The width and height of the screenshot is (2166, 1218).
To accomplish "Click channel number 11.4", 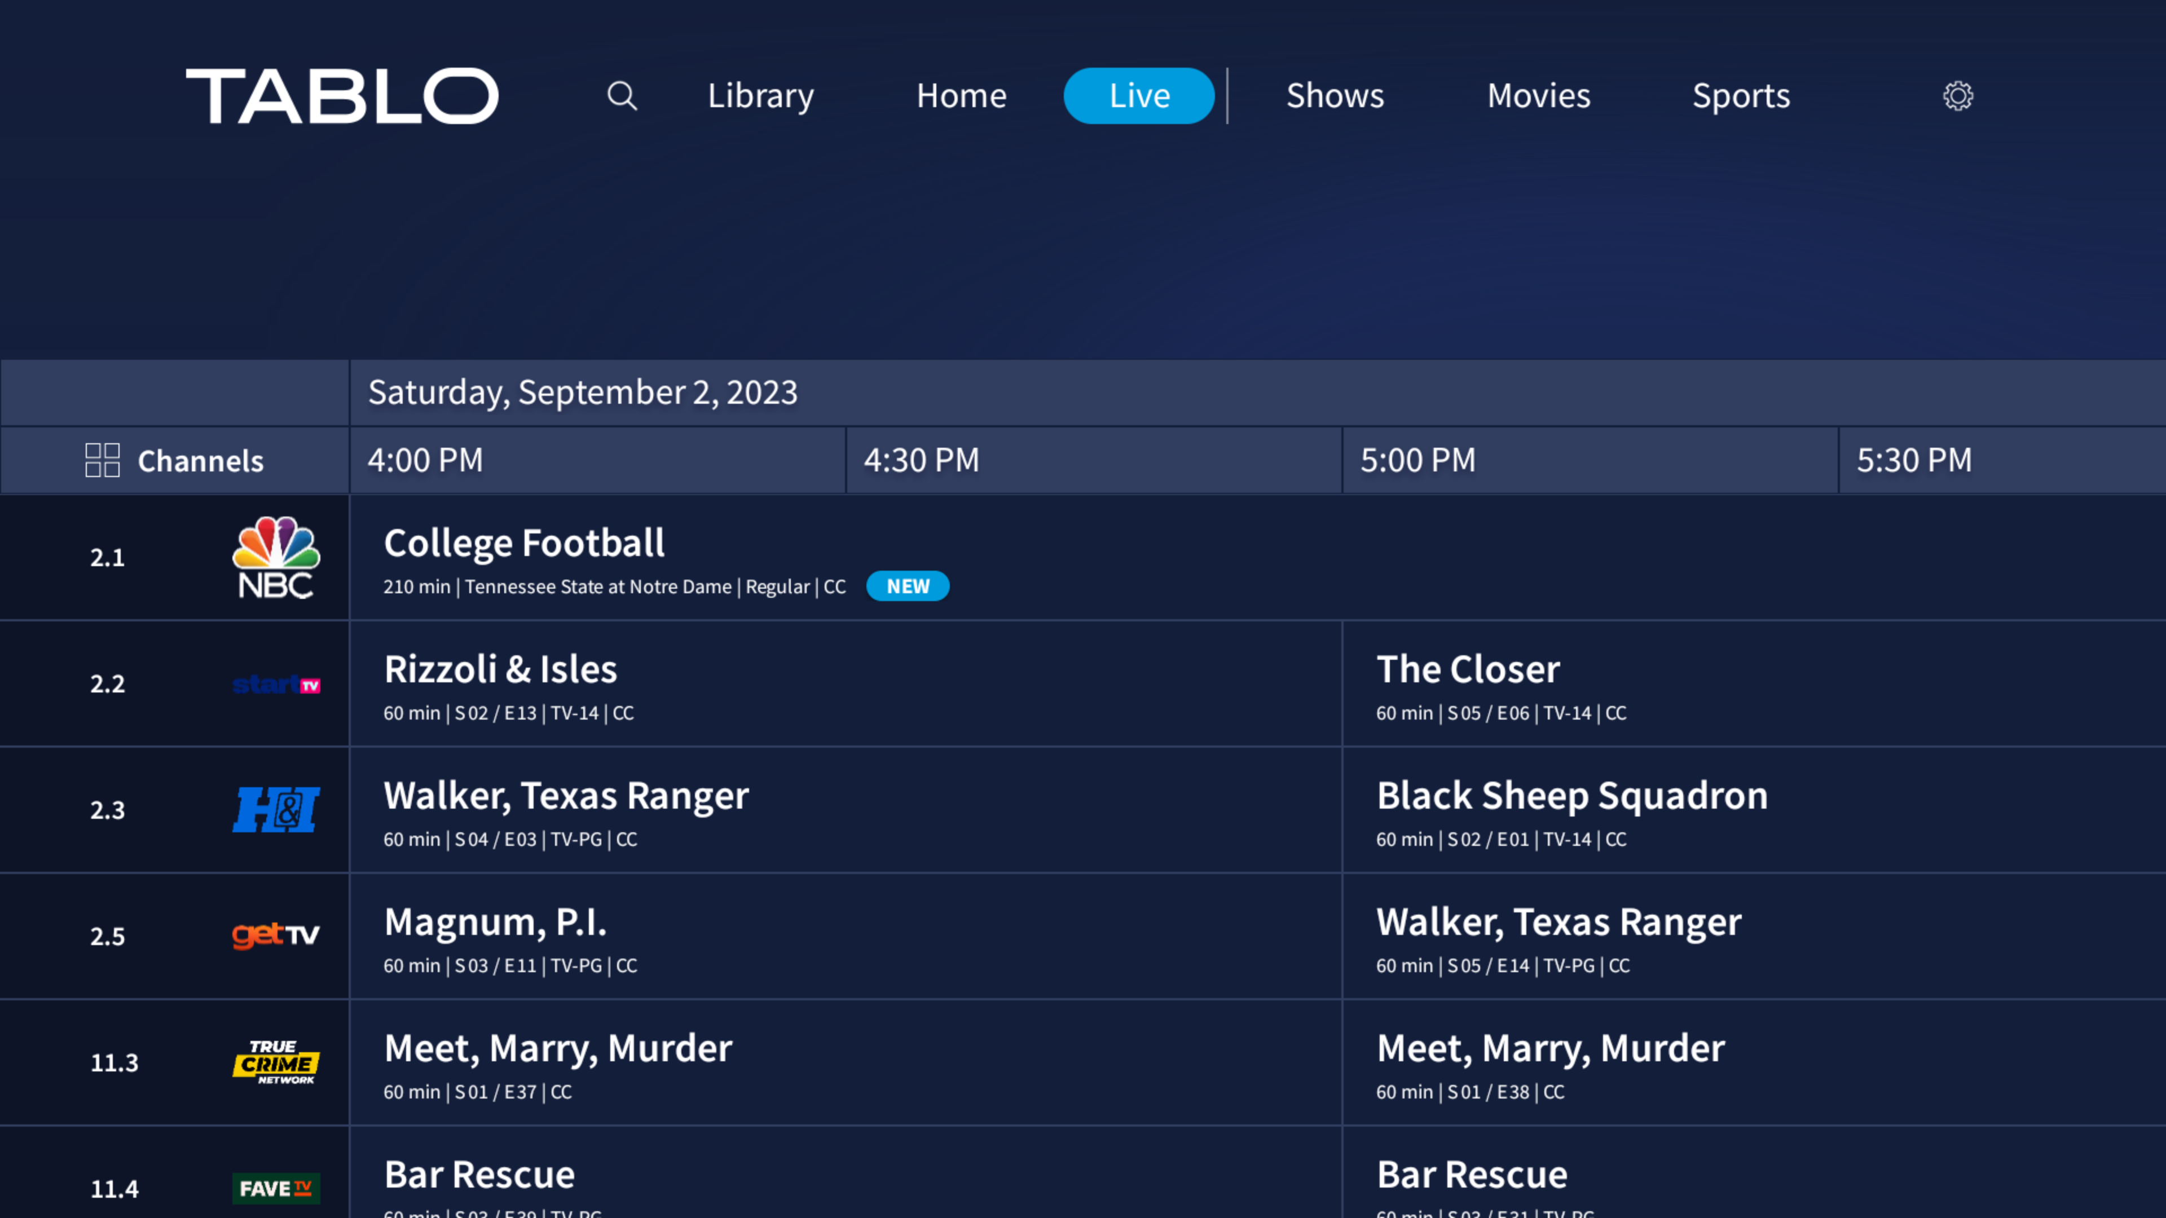I will point(115,1189).
